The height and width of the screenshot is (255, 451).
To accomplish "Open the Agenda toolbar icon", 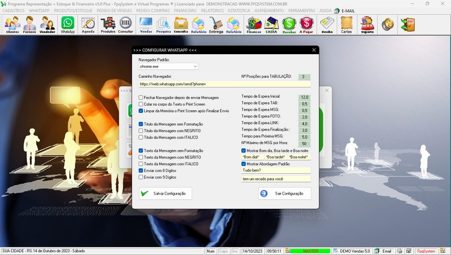I will coord(88,24).
